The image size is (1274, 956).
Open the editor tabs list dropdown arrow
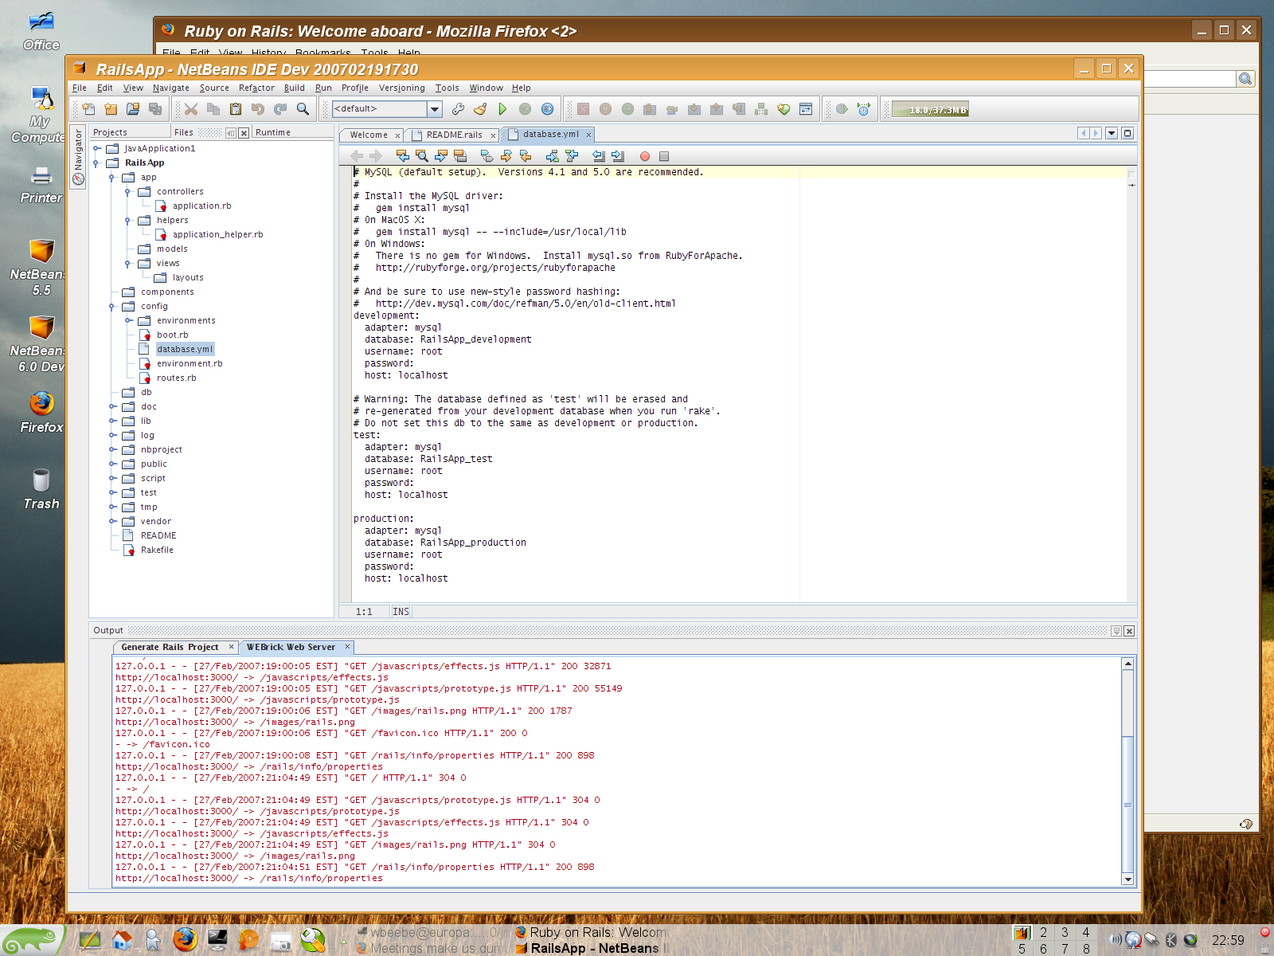click(x=1112, y=133)
